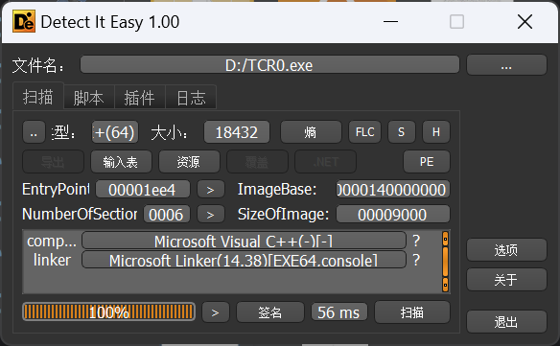Click the Detect It Easy app icon

[x=24, y=21]
